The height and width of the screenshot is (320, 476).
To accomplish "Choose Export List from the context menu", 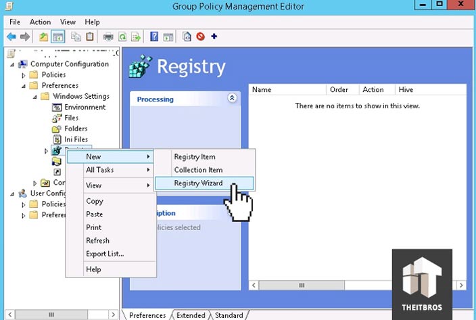I will click(x=110, y=254).
